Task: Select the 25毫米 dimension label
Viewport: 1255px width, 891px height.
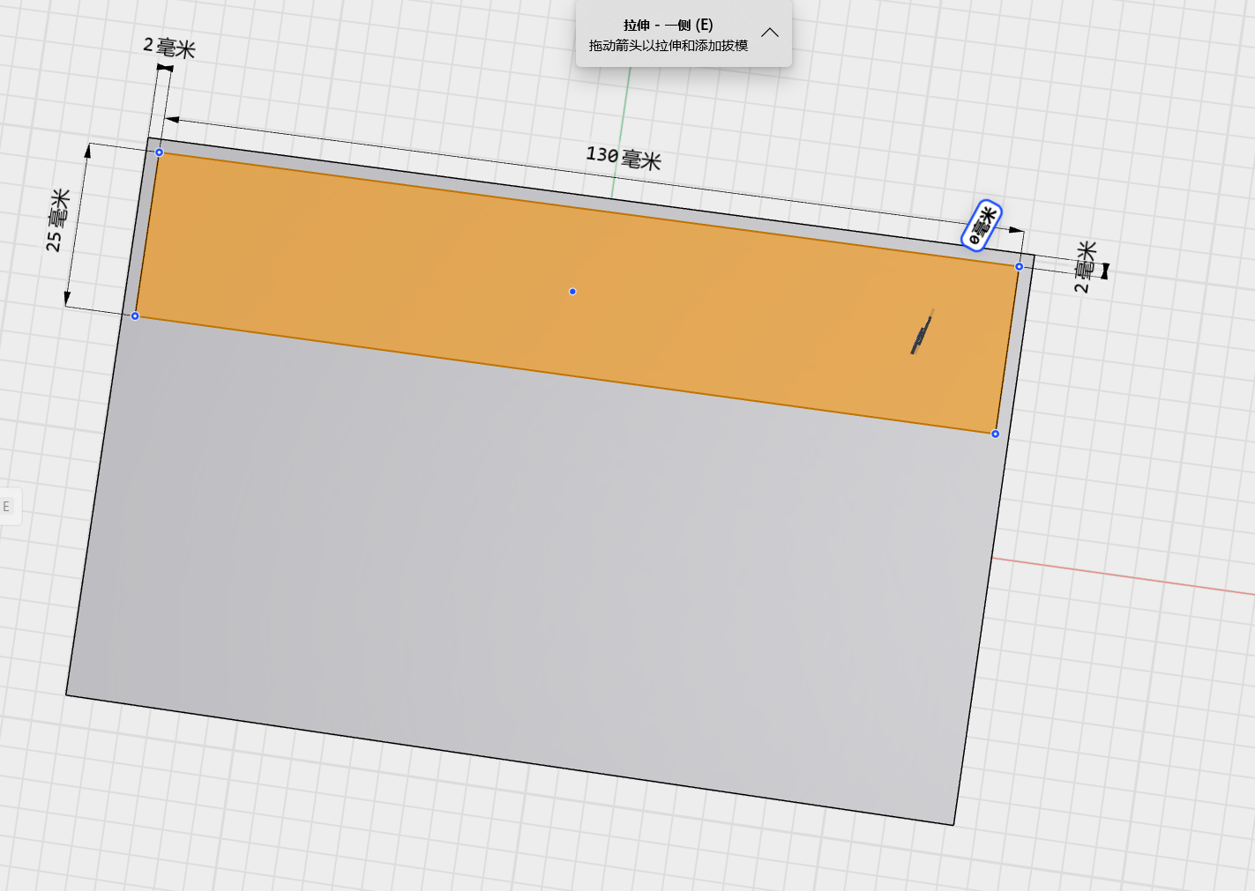Action: (x=58, y=220)
